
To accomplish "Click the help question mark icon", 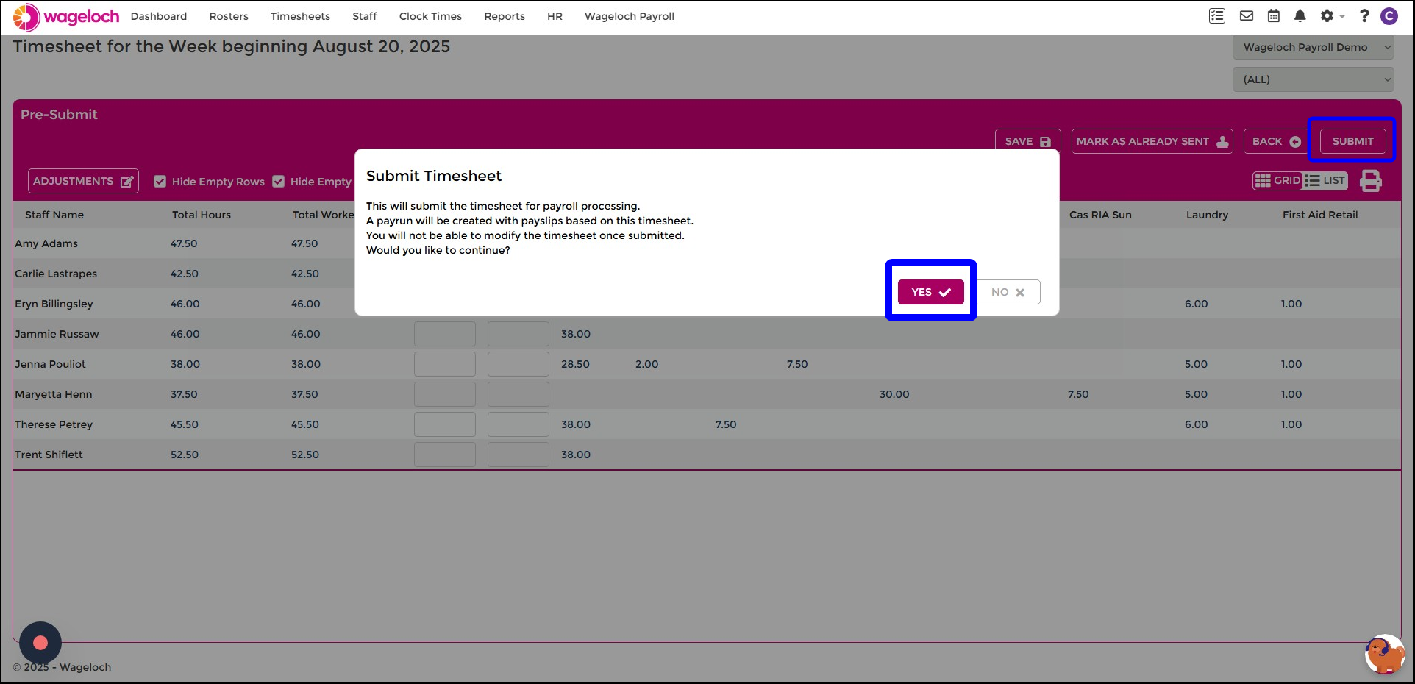I will (x=1364, y=16).
